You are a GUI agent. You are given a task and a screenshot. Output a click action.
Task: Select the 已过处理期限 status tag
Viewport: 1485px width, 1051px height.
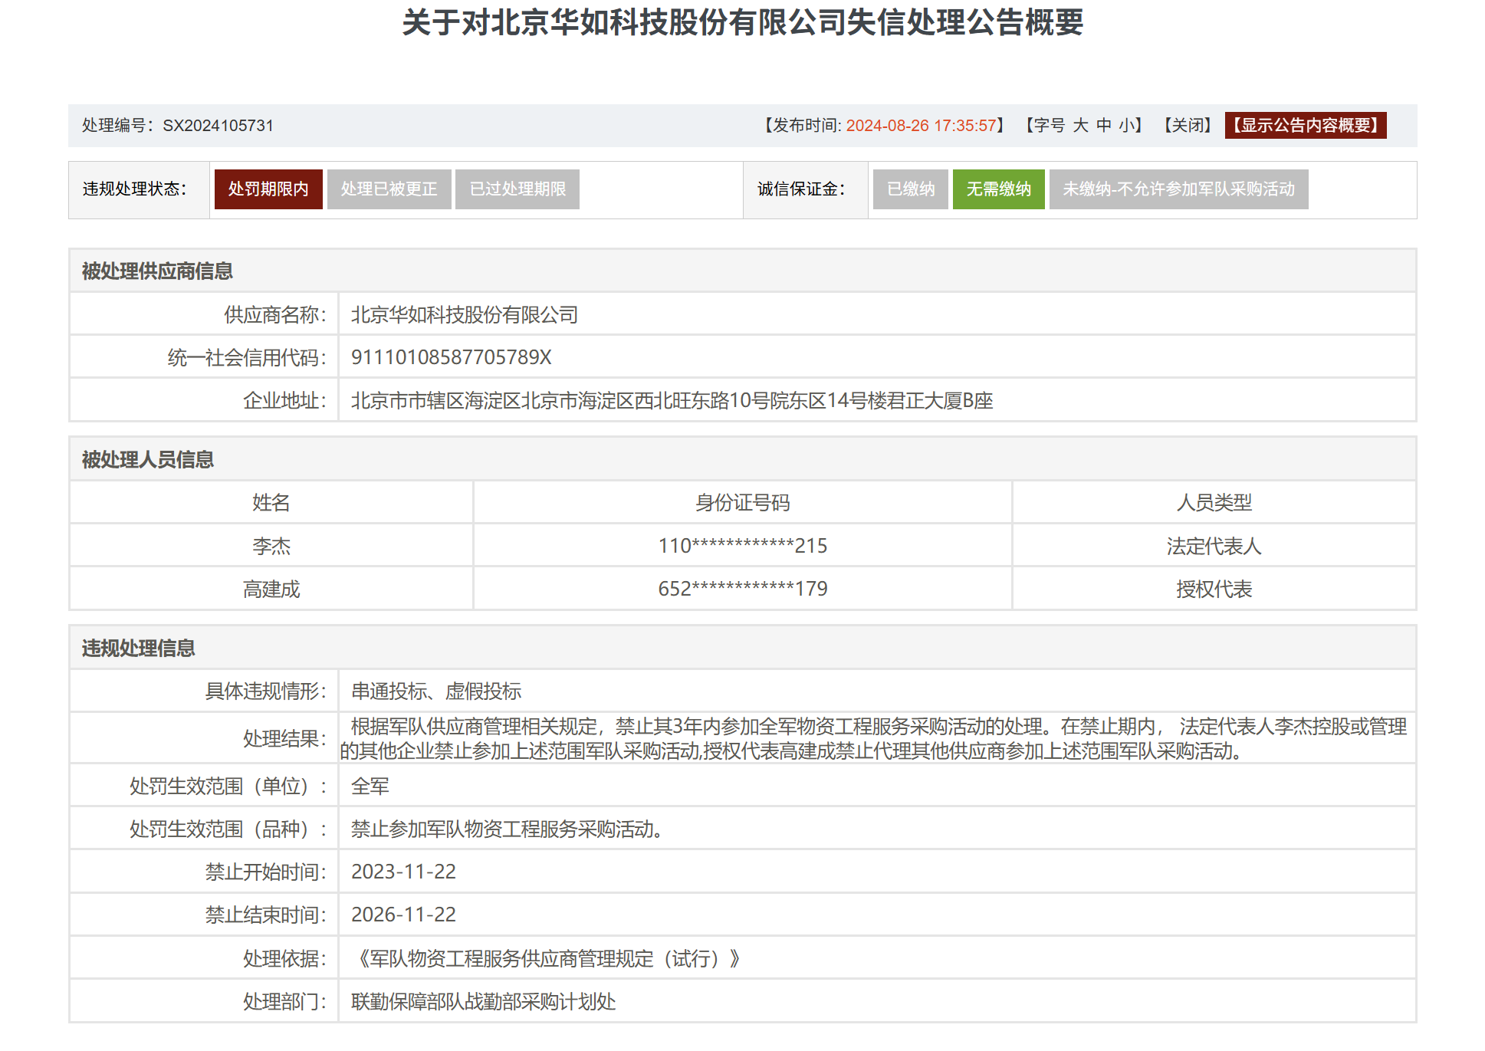[x=517, y=189]
